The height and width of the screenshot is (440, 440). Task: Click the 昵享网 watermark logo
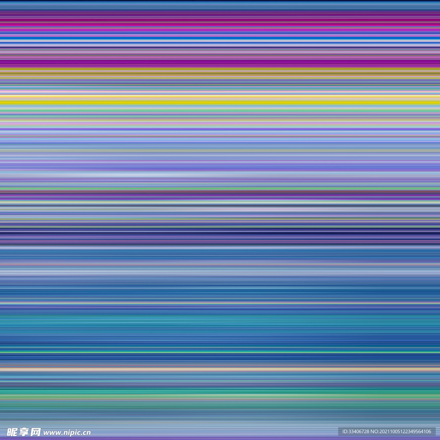(24, 432)
